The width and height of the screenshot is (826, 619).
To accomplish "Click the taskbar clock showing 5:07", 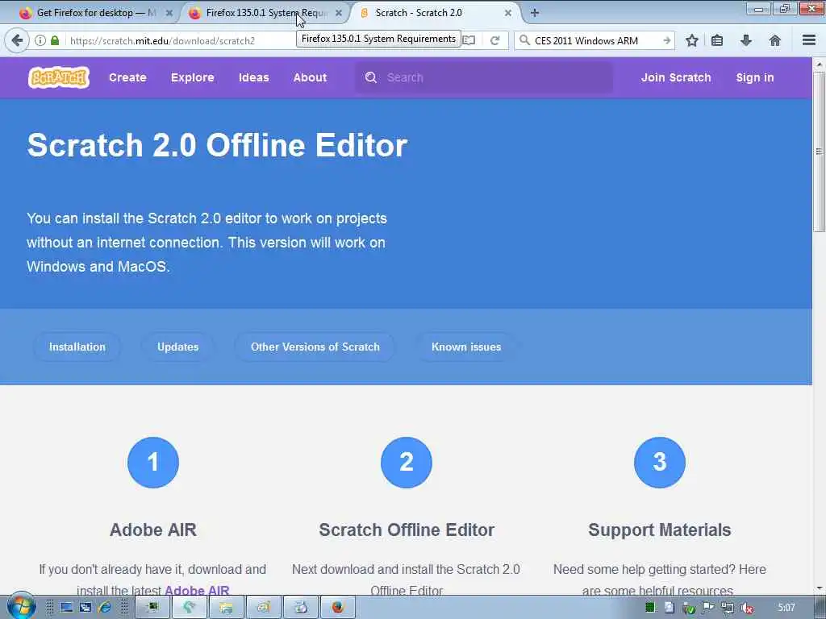I will (x=786, y=608).
